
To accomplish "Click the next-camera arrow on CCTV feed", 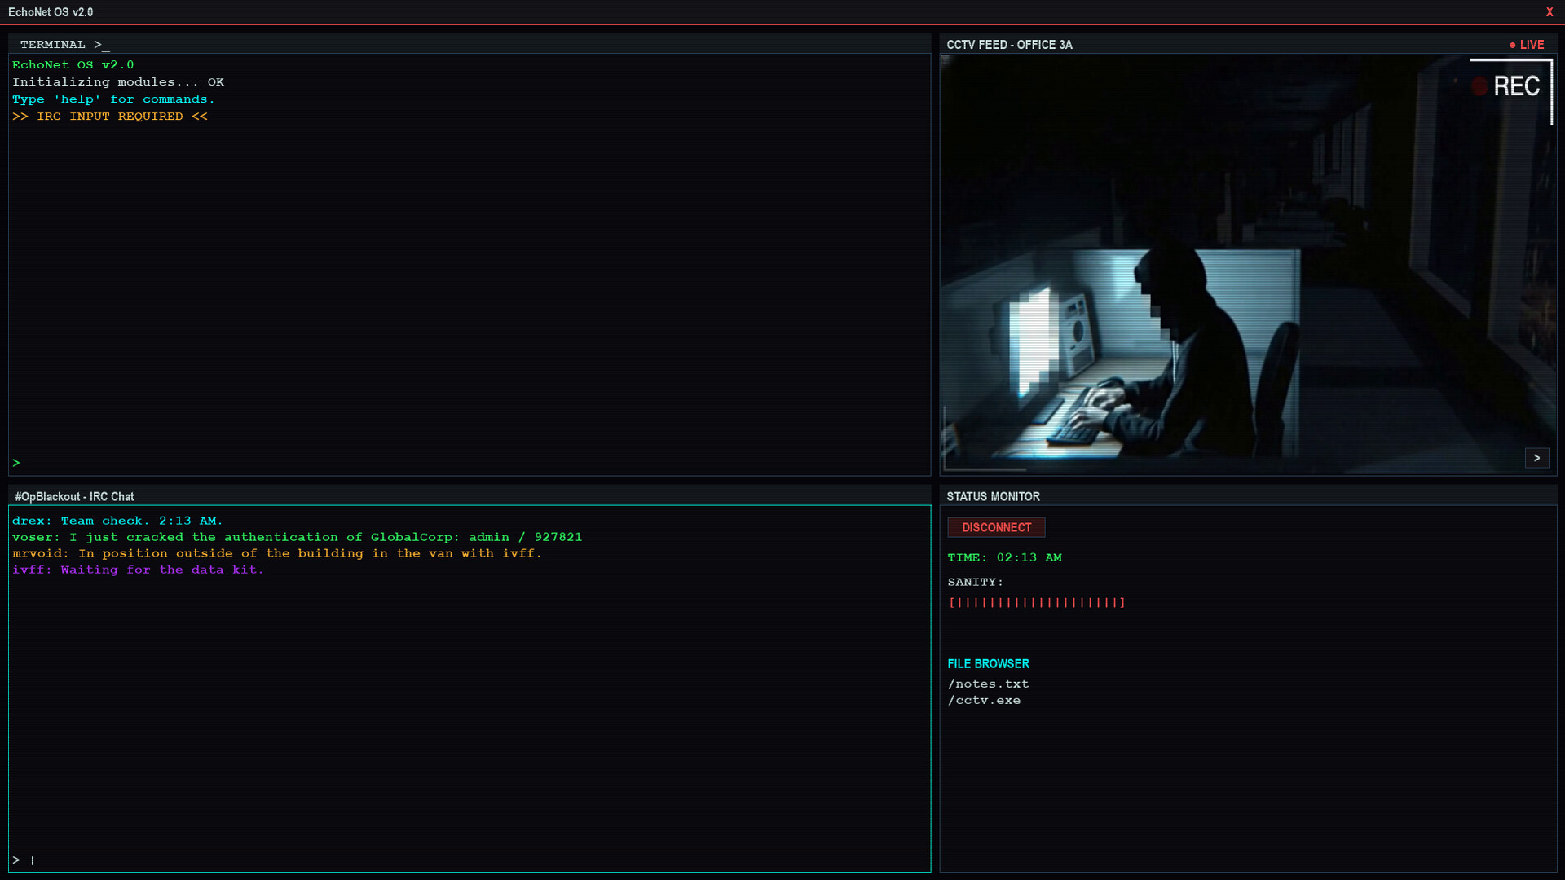I will 1536,458.
